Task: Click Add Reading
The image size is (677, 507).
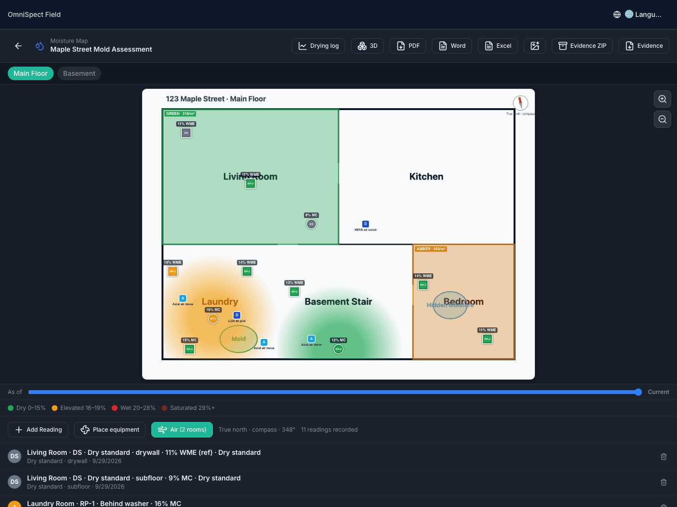Action: pos(38,430)
